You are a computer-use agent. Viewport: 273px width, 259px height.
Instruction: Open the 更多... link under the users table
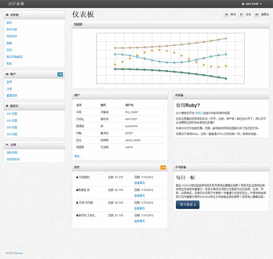[x=77, y=156]
